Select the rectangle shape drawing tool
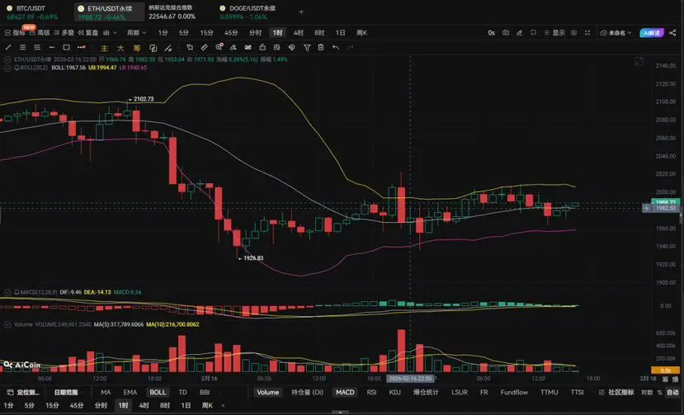Screen dimensions: 684x415 pos(66,48)
